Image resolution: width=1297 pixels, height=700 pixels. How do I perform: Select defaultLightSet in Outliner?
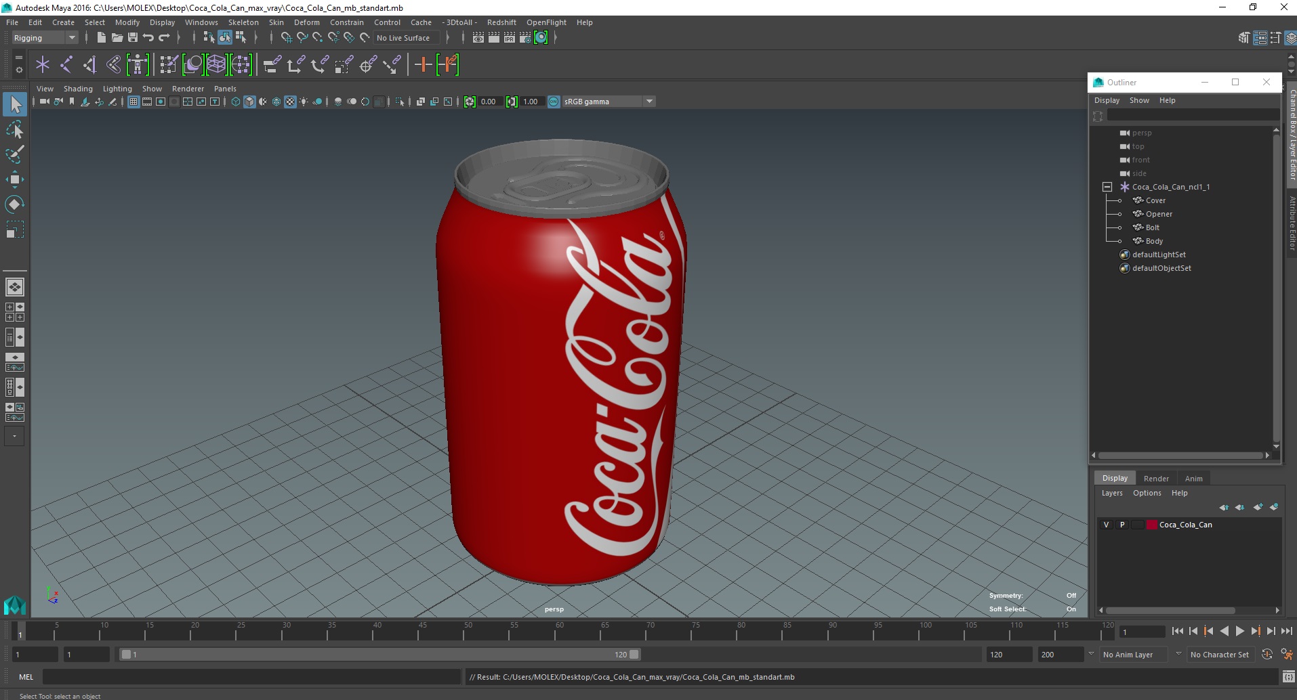1159,255
